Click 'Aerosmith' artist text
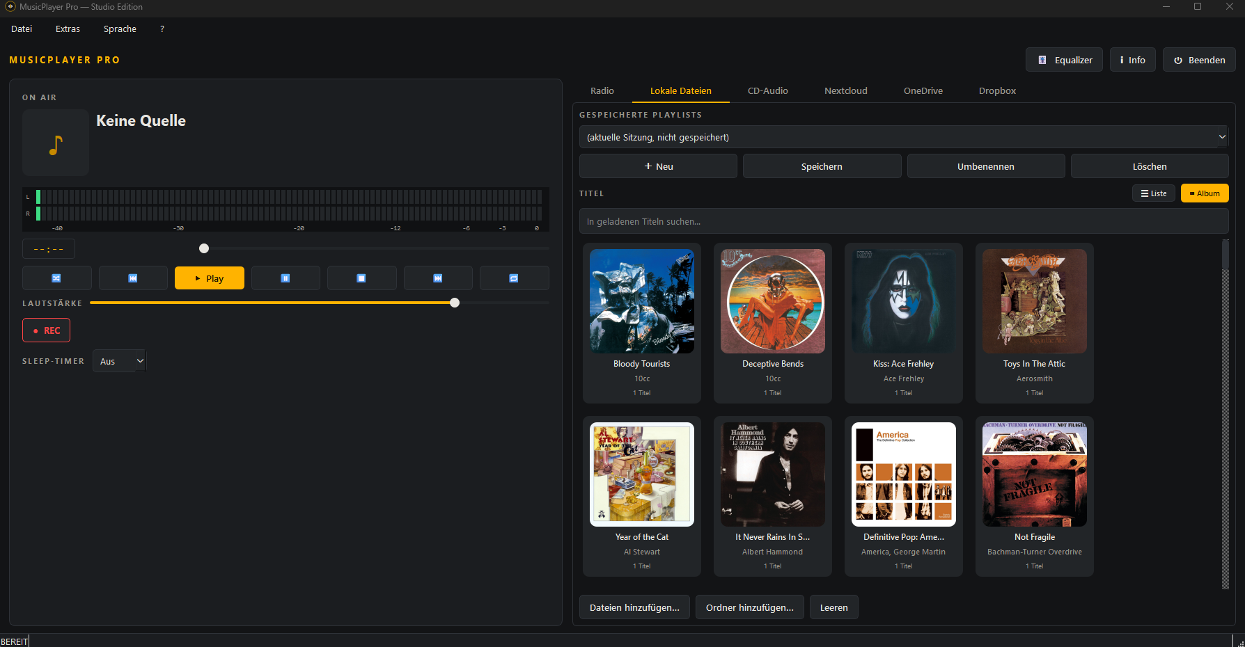The height and width of the screenshot is (647, 1245). coord(1035,378)
